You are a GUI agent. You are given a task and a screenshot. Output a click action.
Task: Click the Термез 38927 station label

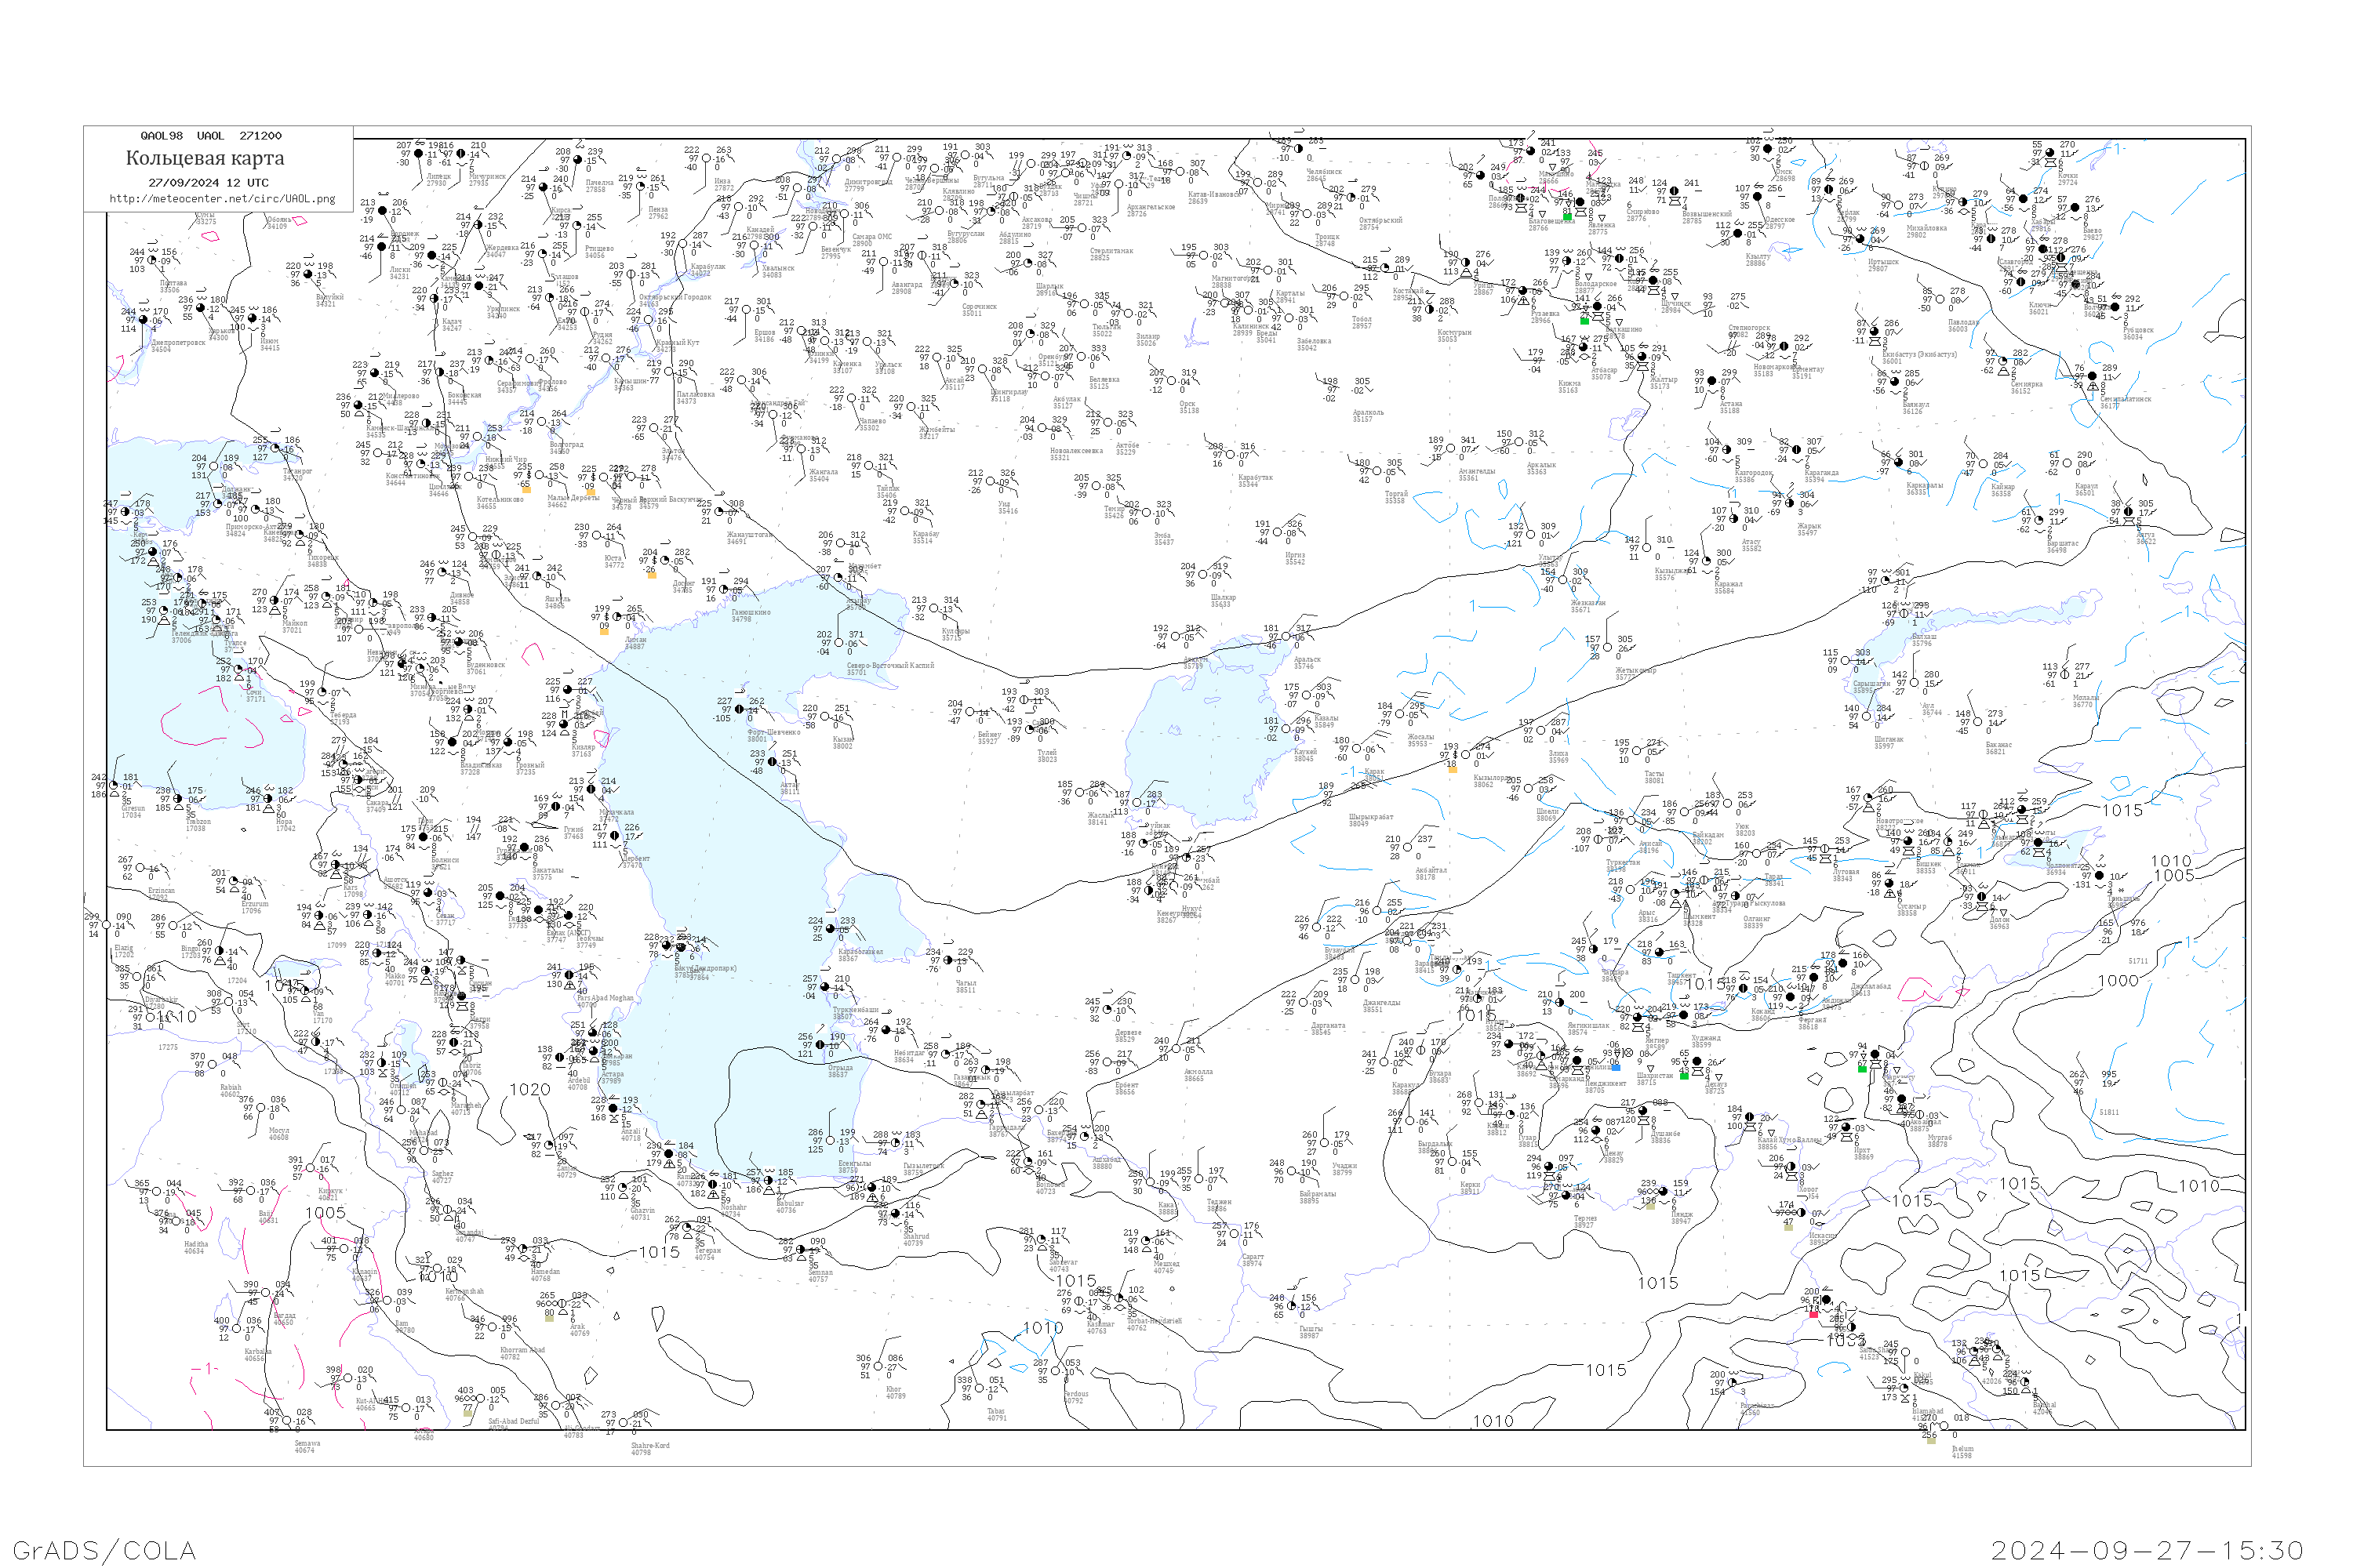1584,1221
